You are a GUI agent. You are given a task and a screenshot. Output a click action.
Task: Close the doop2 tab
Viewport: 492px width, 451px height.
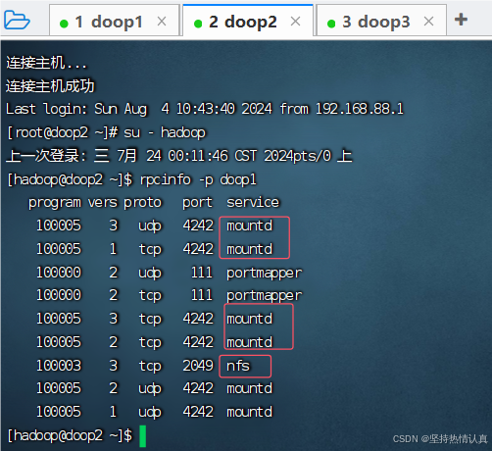(295, 22)
